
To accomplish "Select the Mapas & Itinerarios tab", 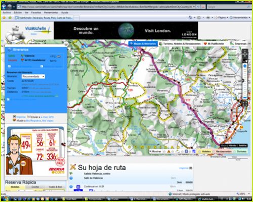I will tap(143, 44).
